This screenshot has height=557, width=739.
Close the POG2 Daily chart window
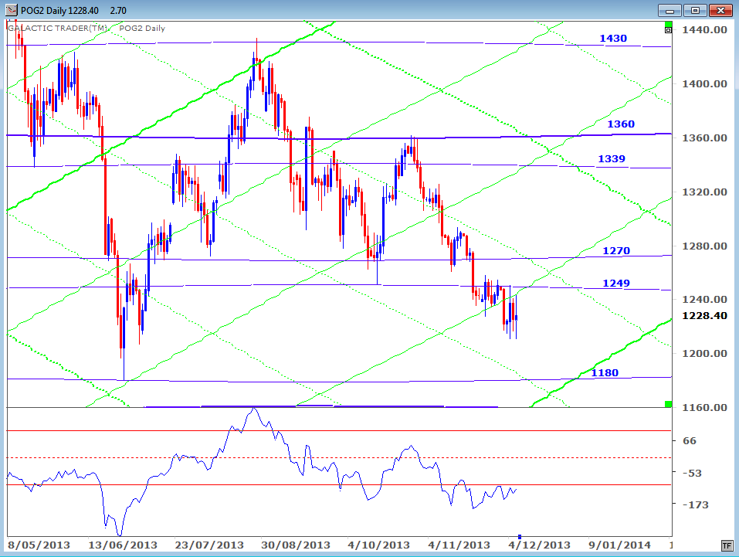pyautogui.click(x=720, y=10)
